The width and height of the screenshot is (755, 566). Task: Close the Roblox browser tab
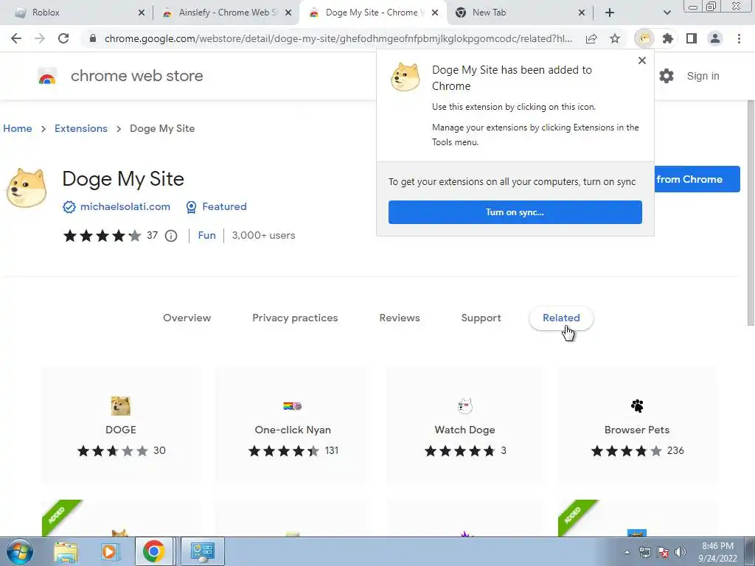click(141, 13)
